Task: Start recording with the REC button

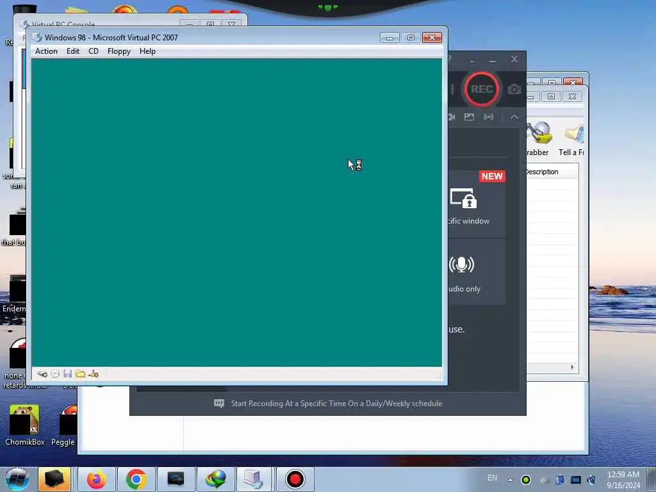Action: pos(482,89)
